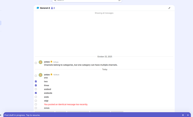Click the 'Today' date separator
This screenshot has width=193, height=117.
(x=105, y=69)
